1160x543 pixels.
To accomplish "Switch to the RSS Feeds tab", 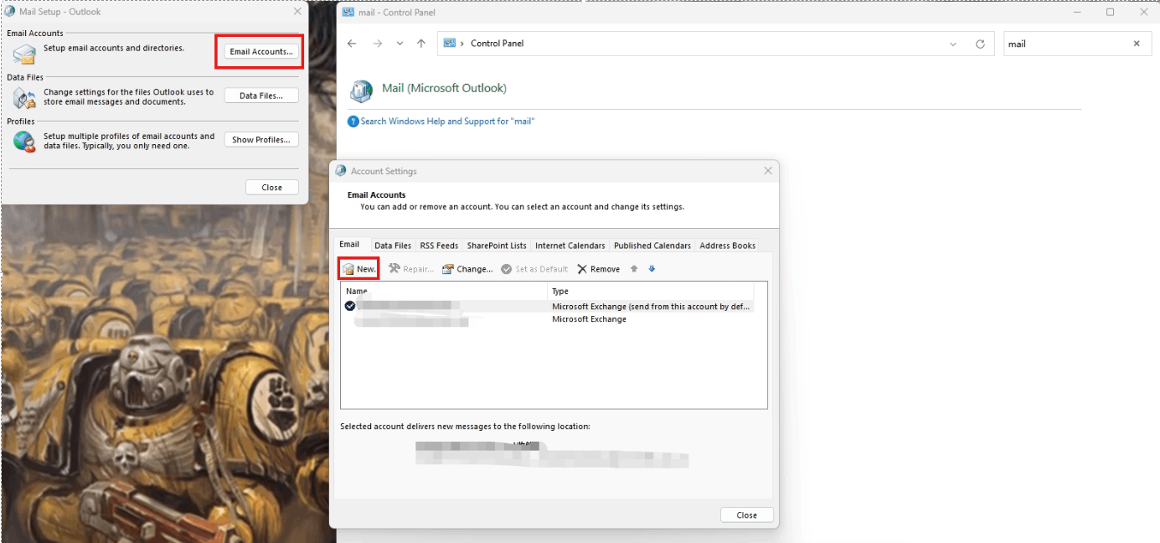I will [x=439, y=246].
